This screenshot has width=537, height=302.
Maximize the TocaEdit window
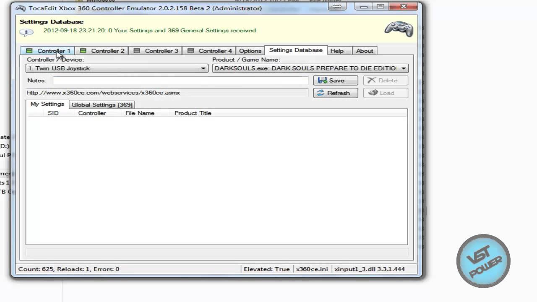381,6
